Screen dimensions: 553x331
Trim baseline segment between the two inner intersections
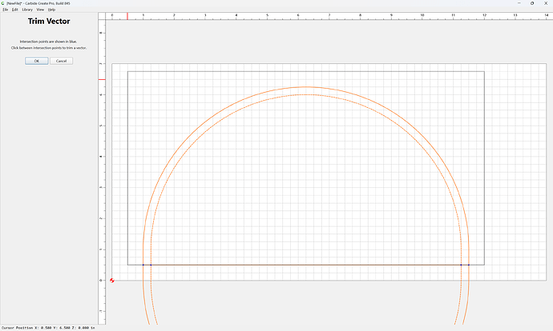coord(306,265)
